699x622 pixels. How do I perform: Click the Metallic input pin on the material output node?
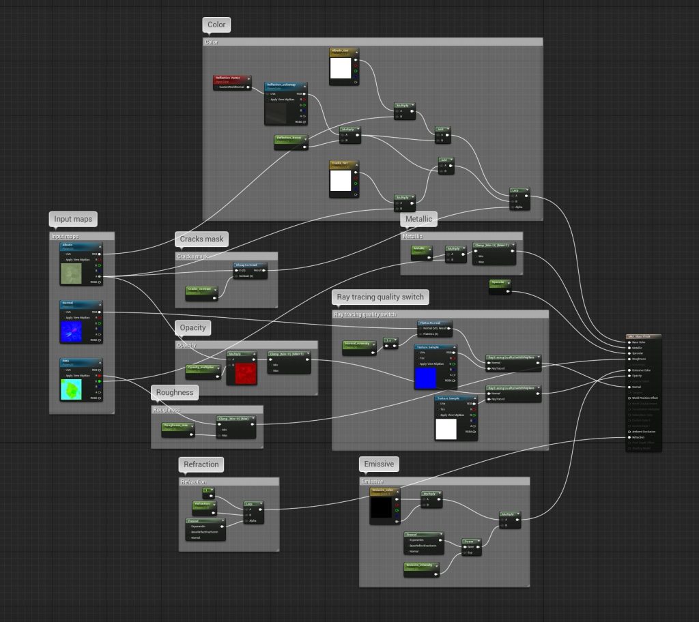(629, 348)
